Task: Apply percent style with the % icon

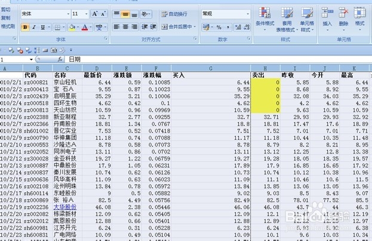Action: click(x=219, y=27)
